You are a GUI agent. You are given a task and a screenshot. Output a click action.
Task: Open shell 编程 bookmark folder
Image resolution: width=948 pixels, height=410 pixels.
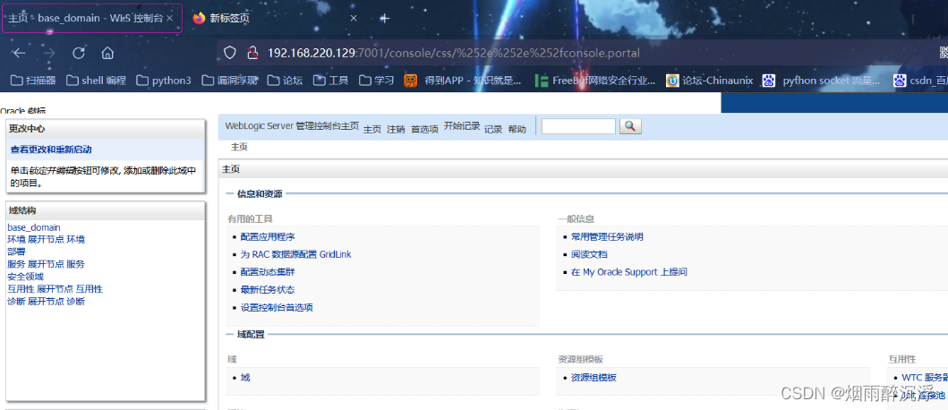(x=96, y=81)
